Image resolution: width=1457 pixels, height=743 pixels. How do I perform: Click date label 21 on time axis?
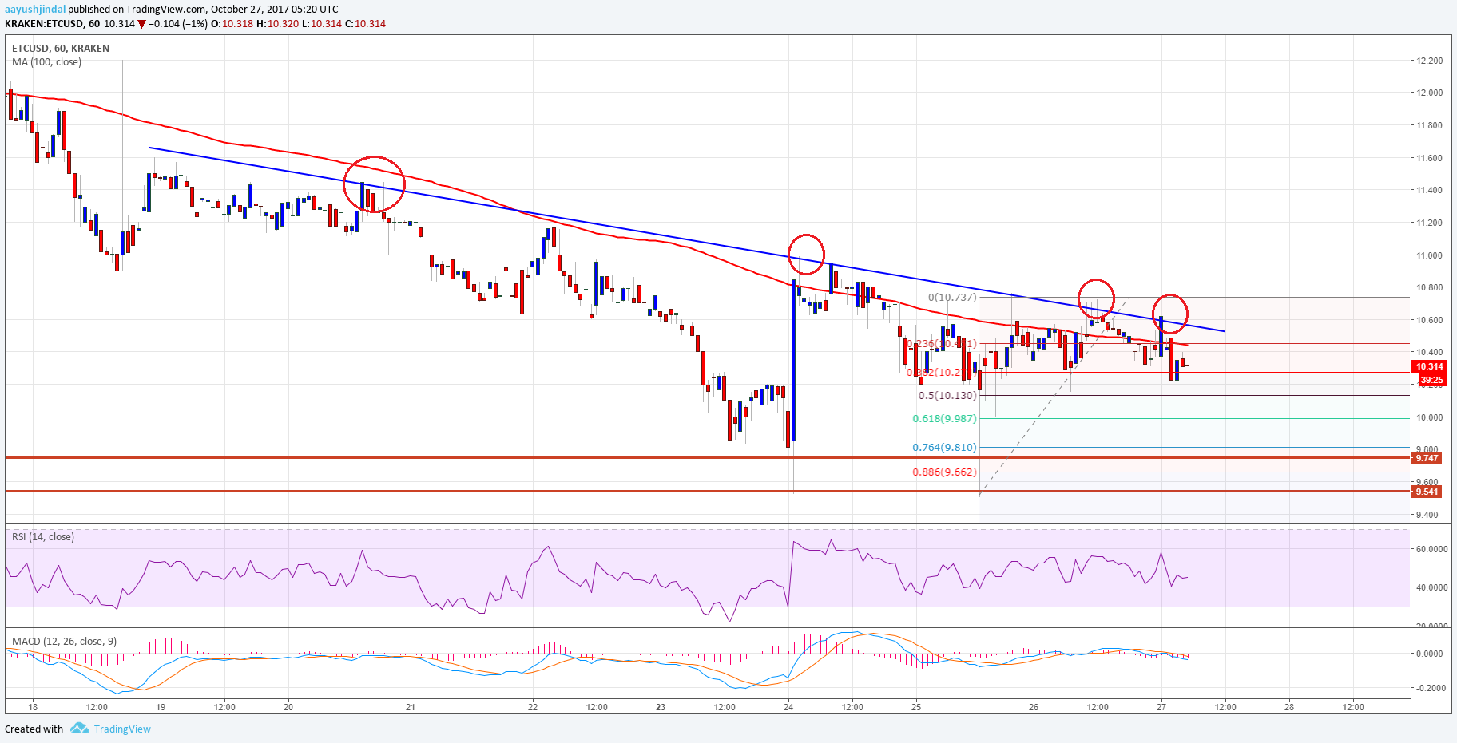pos(411,707)
